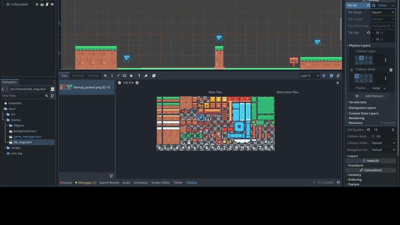Image resolution: width=400 pixels, height=225 pixels.
Task: Open the Debugger (1) panel
Action: [x=86, y=182]
